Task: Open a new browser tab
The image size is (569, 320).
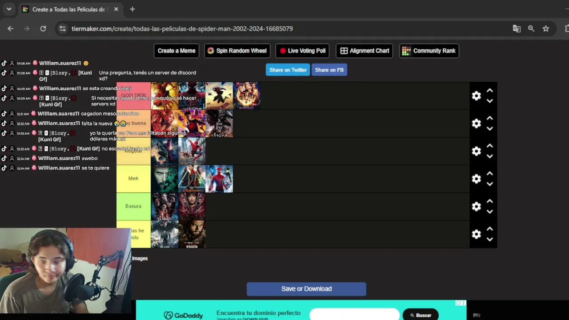Action: click(x=132, y=9)
